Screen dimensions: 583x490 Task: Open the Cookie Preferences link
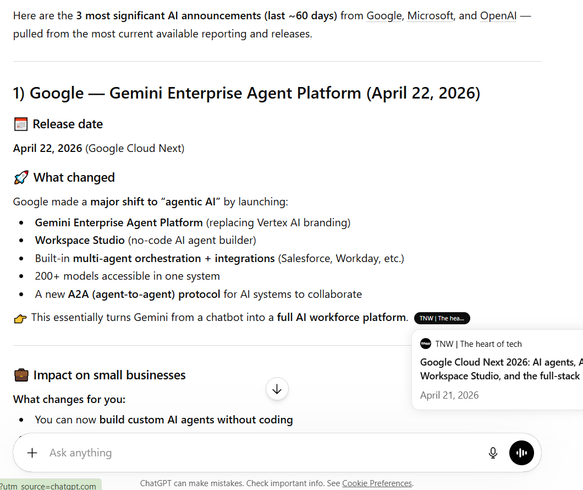coord(377,483)
